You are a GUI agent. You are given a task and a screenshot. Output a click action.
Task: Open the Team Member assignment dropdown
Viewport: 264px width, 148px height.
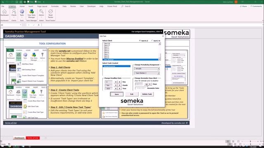pos(158,73)
